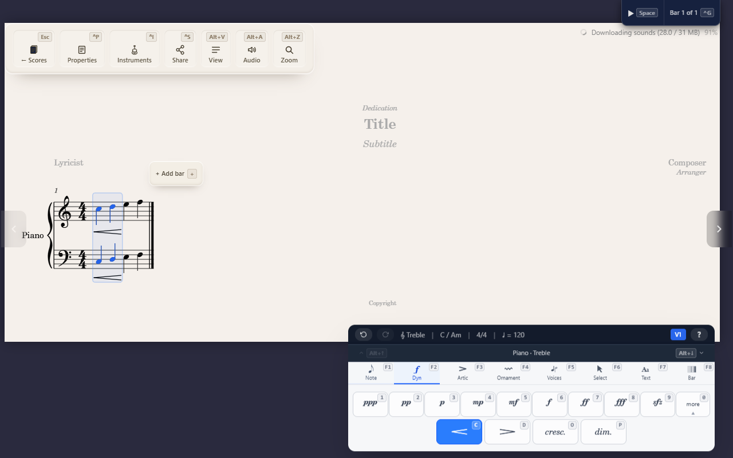Switch to the Dyn tab

click(417, 373)
